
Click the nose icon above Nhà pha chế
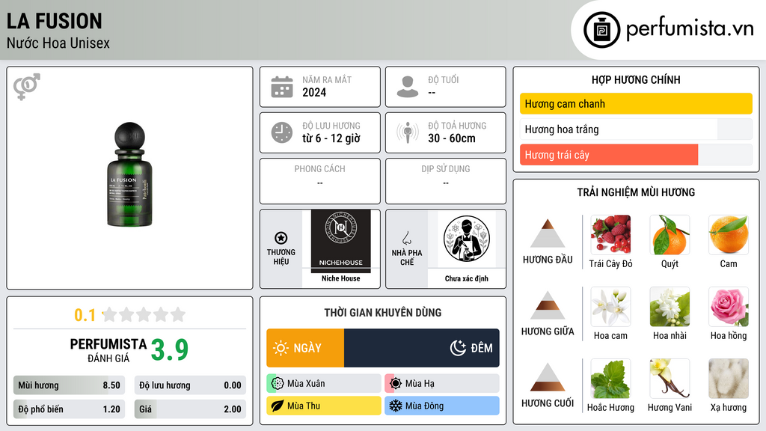(x=406, y=238)
